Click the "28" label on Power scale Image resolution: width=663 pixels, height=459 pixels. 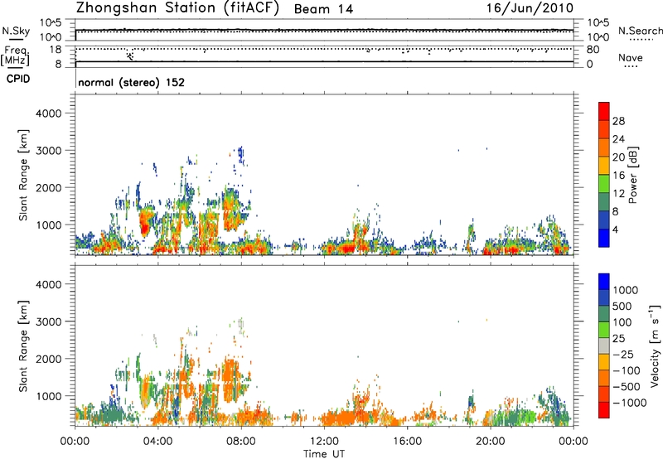pyautogui.click(x=618, y=121)
